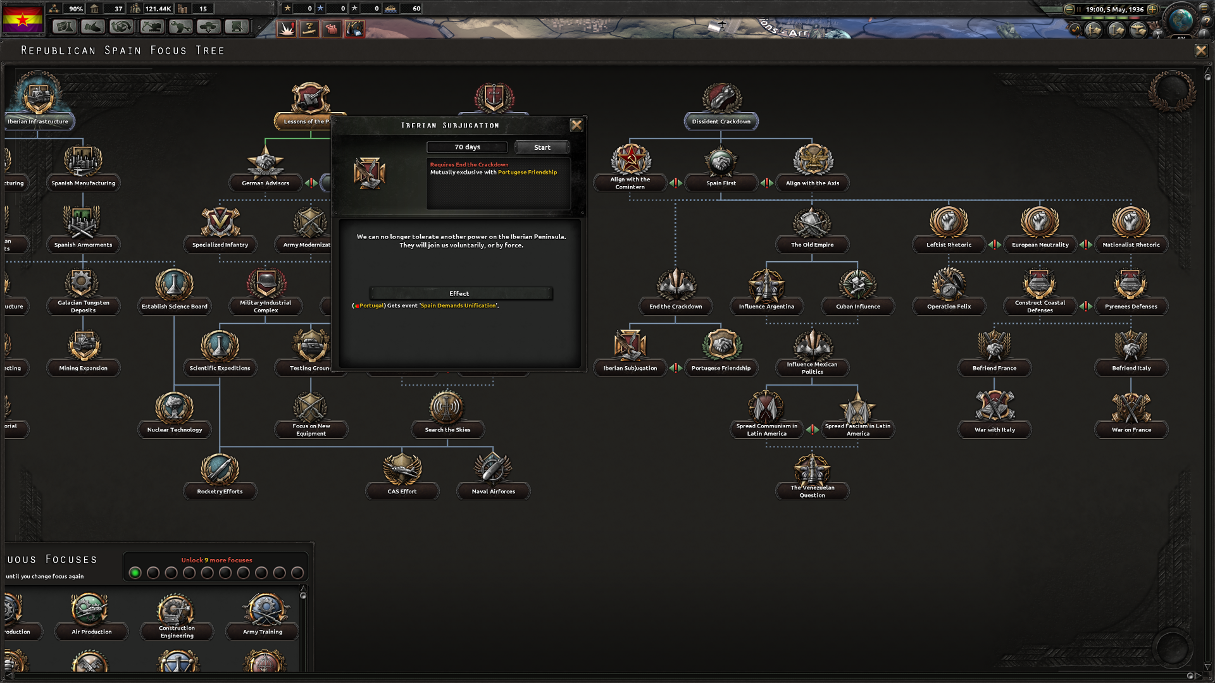
Task: Open the Production screen (wrench icon)
Action: point(180,27)
